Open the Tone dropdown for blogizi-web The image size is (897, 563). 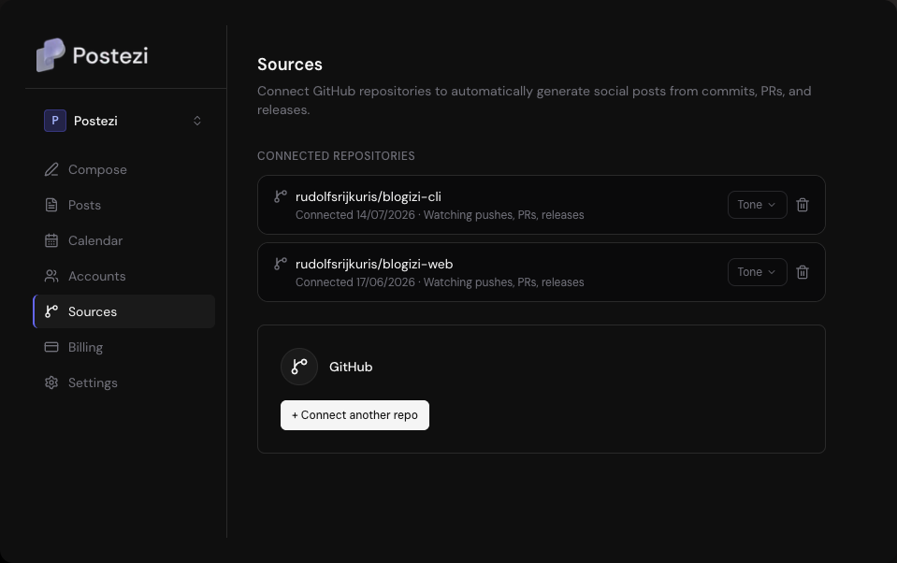click(757, 272)
